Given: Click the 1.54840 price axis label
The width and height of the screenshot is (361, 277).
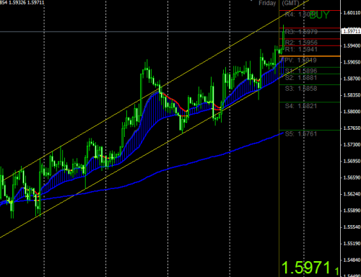Looking at the screenshot, I should (x=352, y=260).
